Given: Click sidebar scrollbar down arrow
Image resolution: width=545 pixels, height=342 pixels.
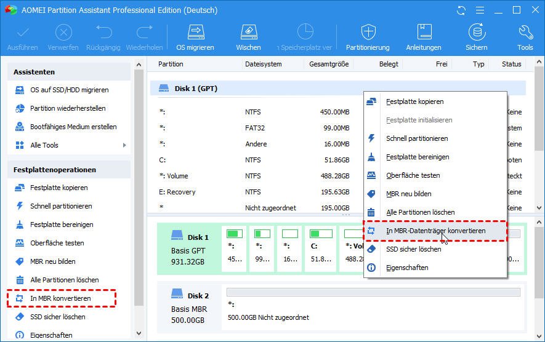Looking at the screenshot, I should [x=139, y=333].
